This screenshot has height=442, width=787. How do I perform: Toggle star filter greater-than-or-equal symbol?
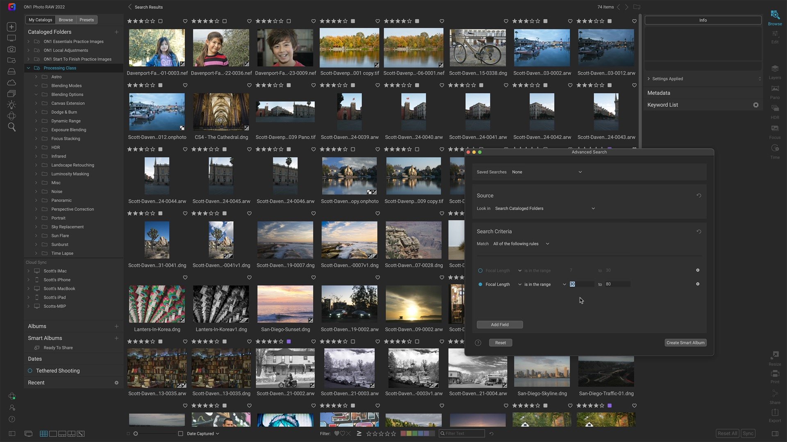[359, 433]
